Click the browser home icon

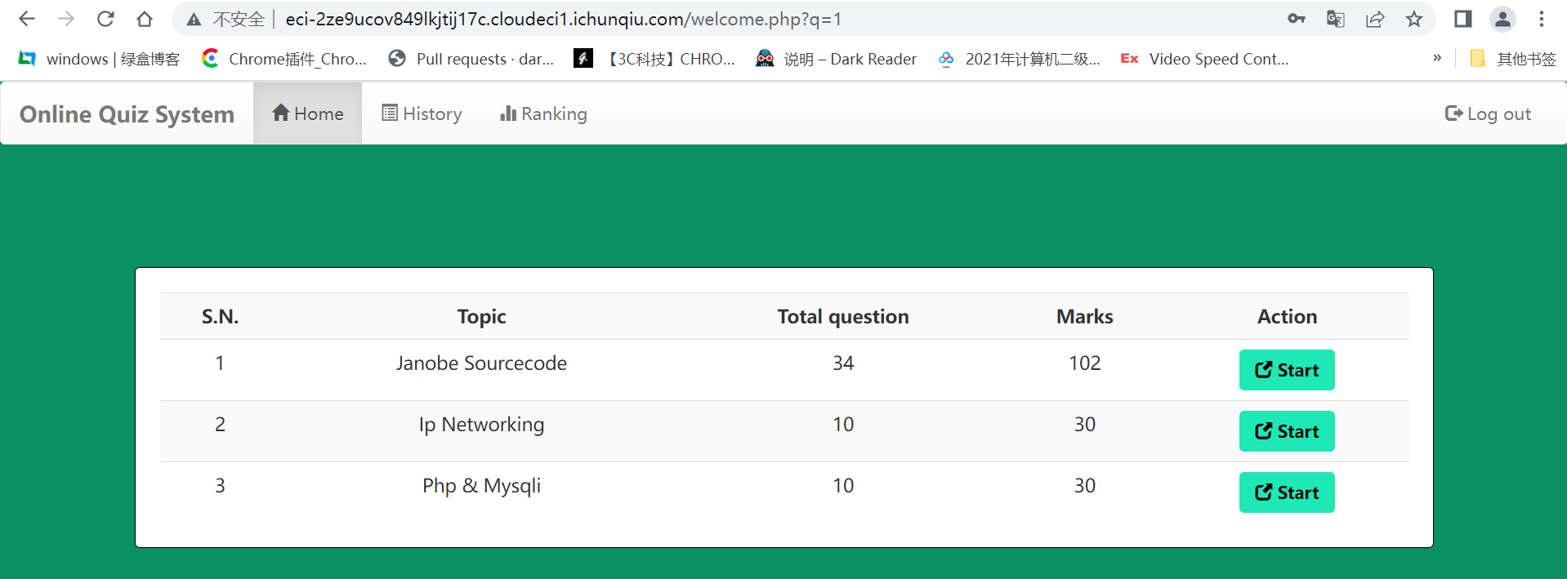[145, 19]
